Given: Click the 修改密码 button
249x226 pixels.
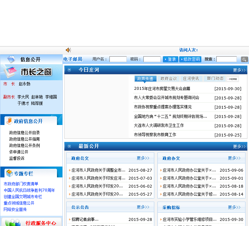Looking at the screenshot, I should [x=190, y=59].
